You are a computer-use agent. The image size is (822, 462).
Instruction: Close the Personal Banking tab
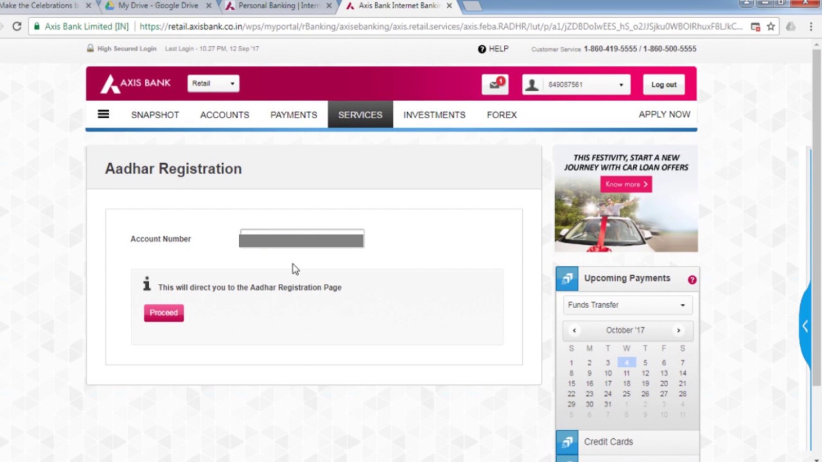tap(328, 6)
